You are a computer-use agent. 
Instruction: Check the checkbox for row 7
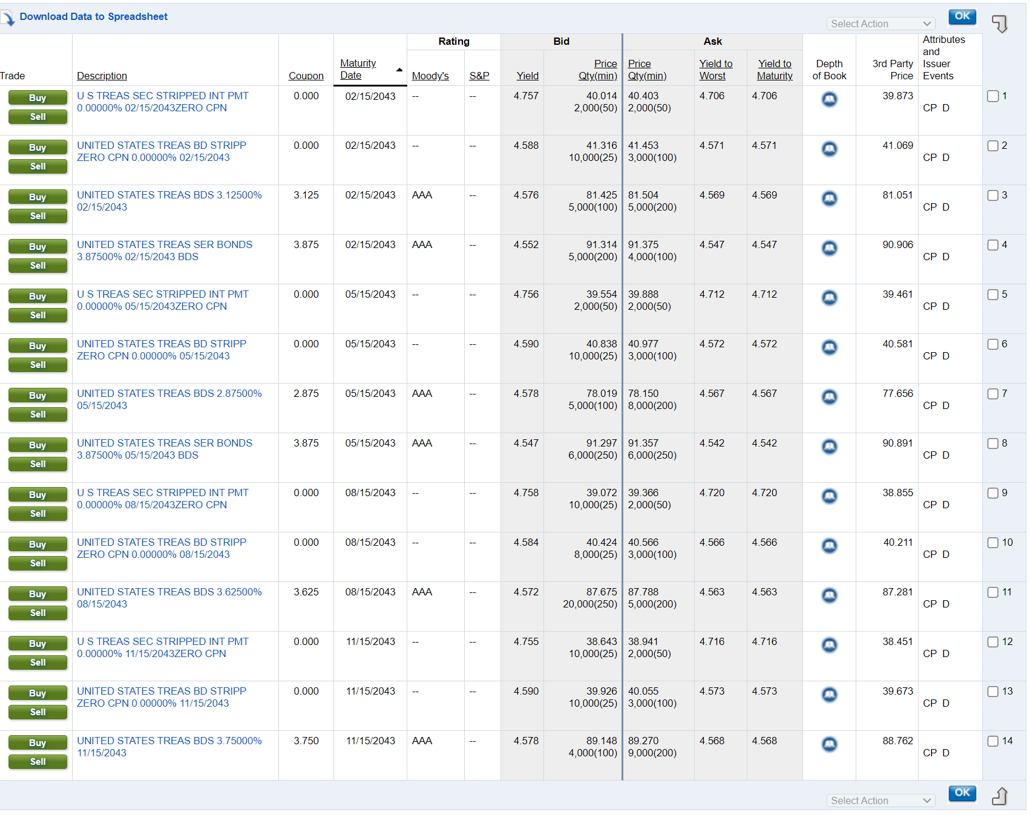993,394
